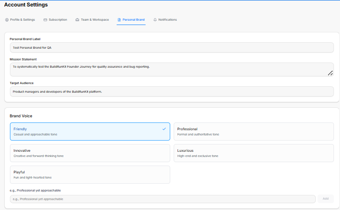Click into the Mission Statement text area

pyautogui.click(x=172, y=69)
